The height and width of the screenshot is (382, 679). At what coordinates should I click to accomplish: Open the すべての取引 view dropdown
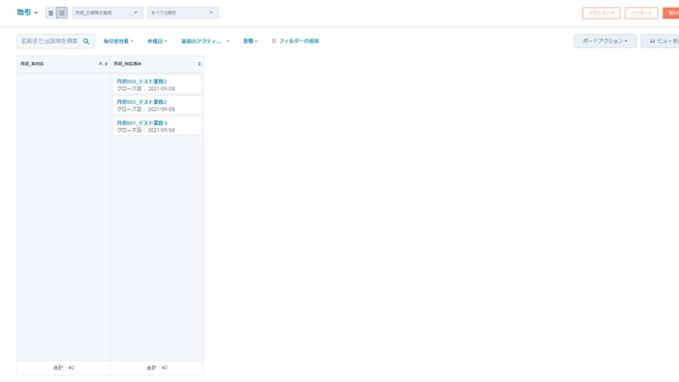(x=183, y=13)
